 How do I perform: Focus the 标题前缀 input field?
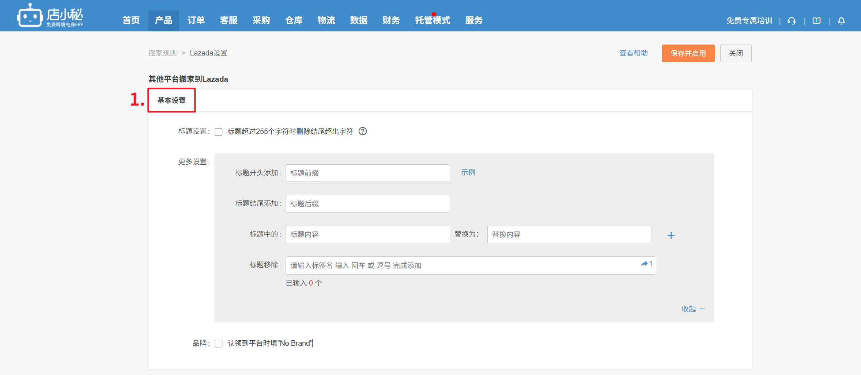[x=367, y=173]
